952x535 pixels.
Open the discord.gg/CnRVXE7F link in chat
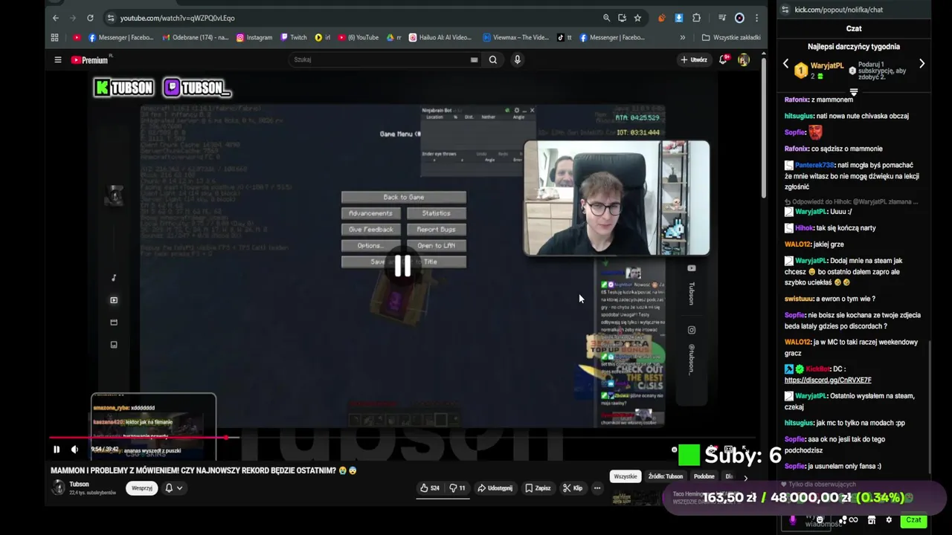point(828,380)
